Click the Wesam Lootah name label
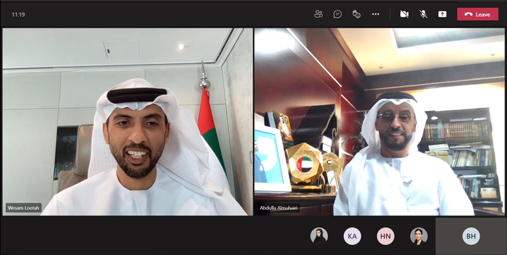 pyautogui.click(x=24, y=208)
